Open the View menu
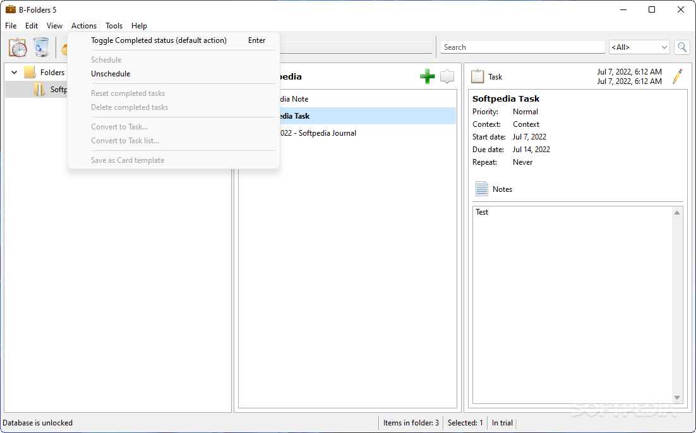Screen dimensions: 696x433 point(54,26)
